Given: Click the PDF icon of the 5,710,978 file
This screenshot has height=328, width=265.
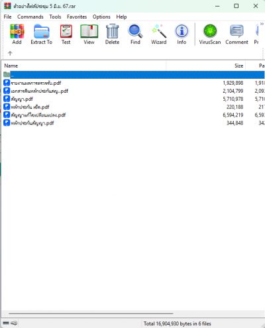Looking at the screenshot, I should tap(7, 99).
